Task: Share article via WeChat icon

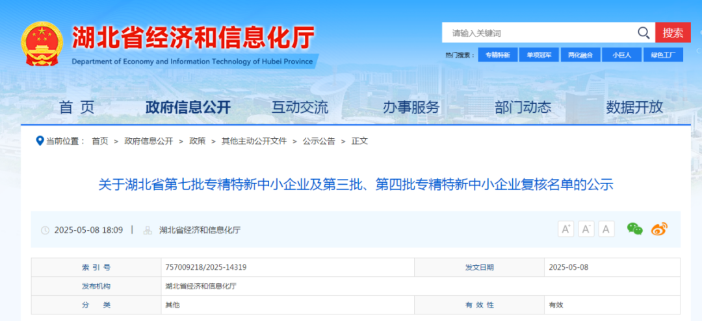Action: [x=634, y=229]
